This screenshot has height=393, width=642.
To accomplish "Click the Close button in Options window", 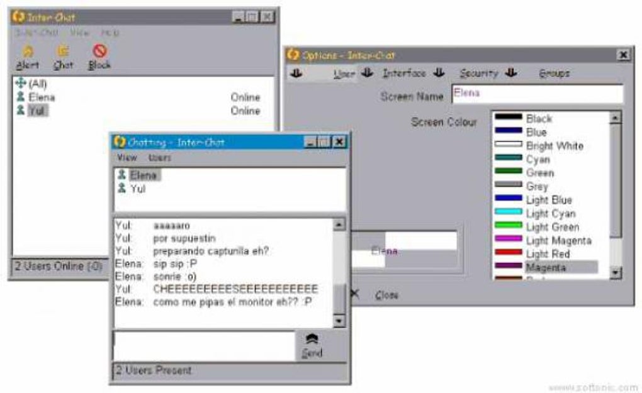I will (x=386, y=295).
